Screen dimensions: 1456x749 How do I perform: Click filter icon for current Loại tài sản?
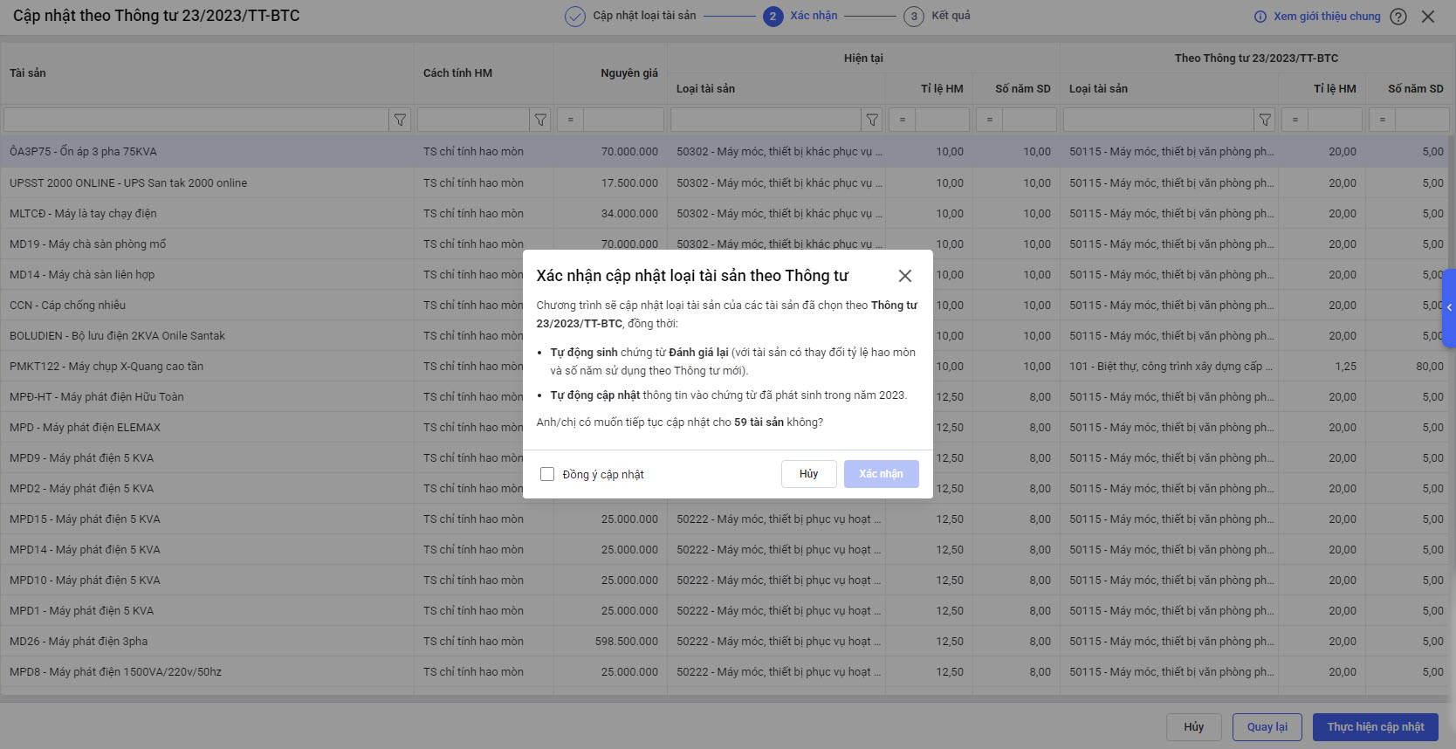(872, 120)
